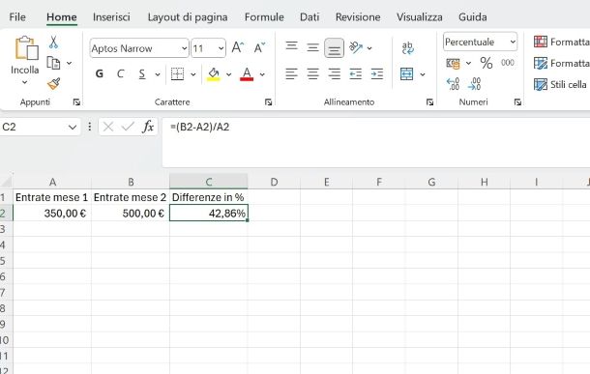Expand font color palette arrow
This screenshot has height=374, width=590.
pyautogui.click(x=262, y=74)
